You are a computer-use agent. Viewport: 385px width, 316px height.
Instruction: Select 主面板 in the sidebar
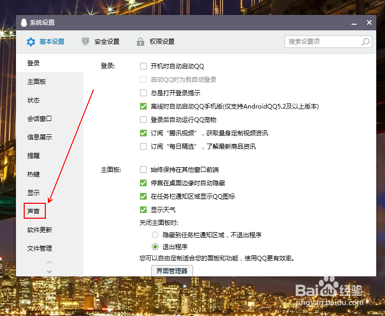(49, 81)
